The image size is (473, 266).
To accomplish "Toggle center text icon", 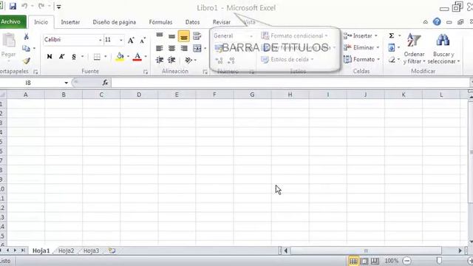I will (171, 48).
